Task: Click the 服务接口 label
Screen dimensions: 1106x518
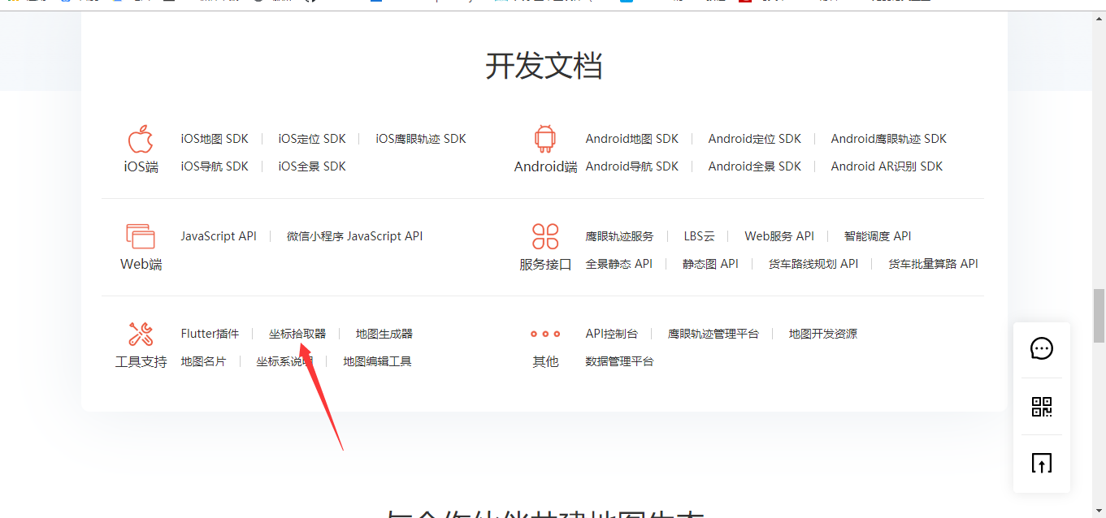Action: click(545, 265)
